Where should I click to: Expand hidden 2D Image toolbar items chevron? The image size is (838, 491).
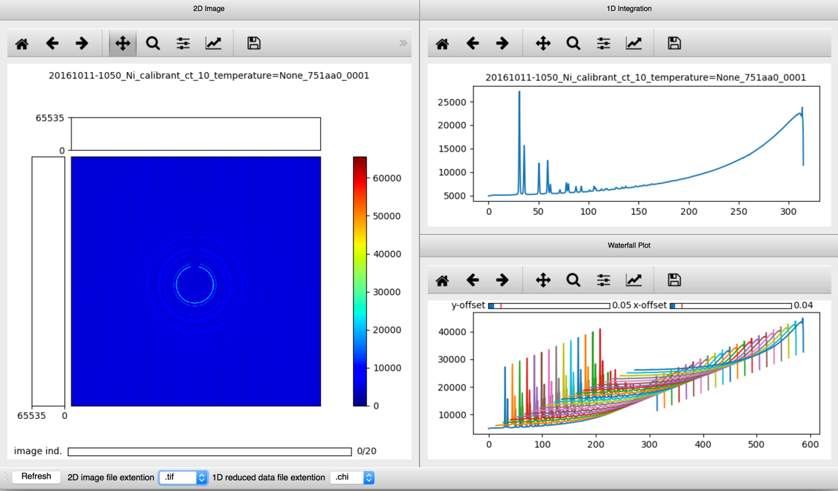[x=403, y=44]
